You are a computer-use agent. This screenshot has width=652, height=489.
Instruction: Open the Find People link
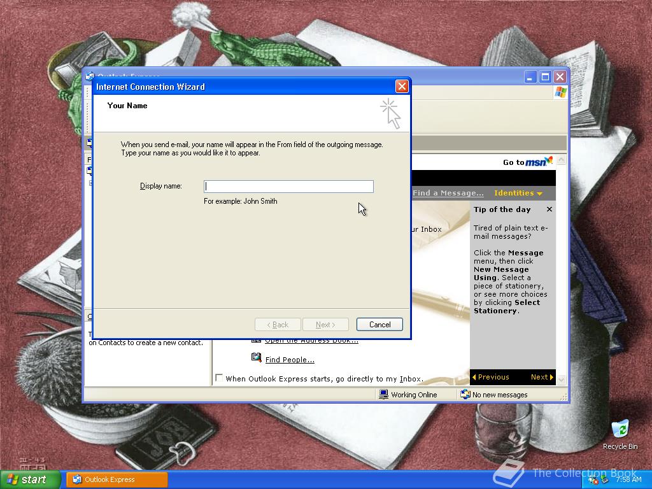[x=290, y=360]
